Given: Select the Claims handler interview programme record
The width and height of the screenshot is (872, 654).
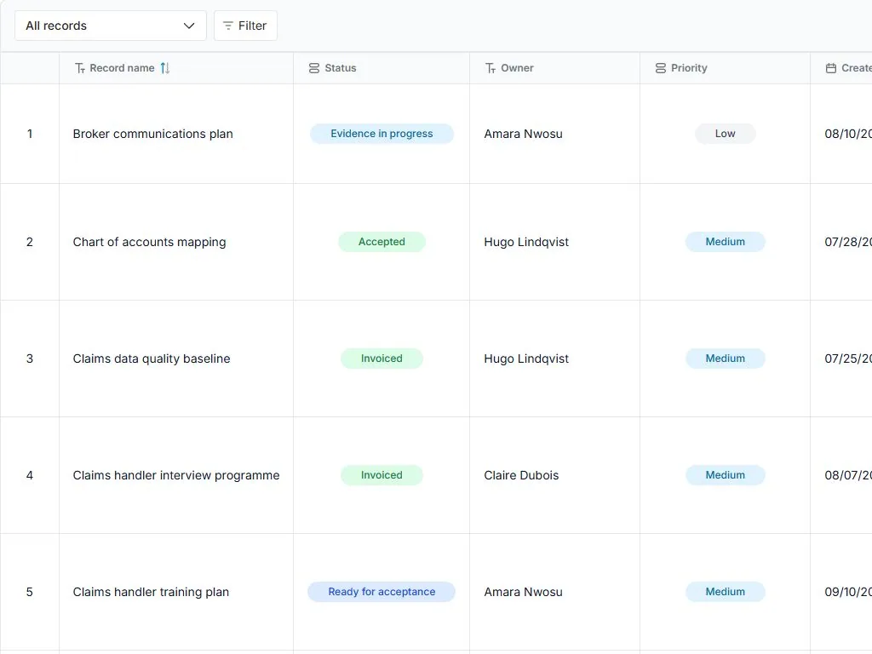Looking at the screenshot, I should click(176, 475).
